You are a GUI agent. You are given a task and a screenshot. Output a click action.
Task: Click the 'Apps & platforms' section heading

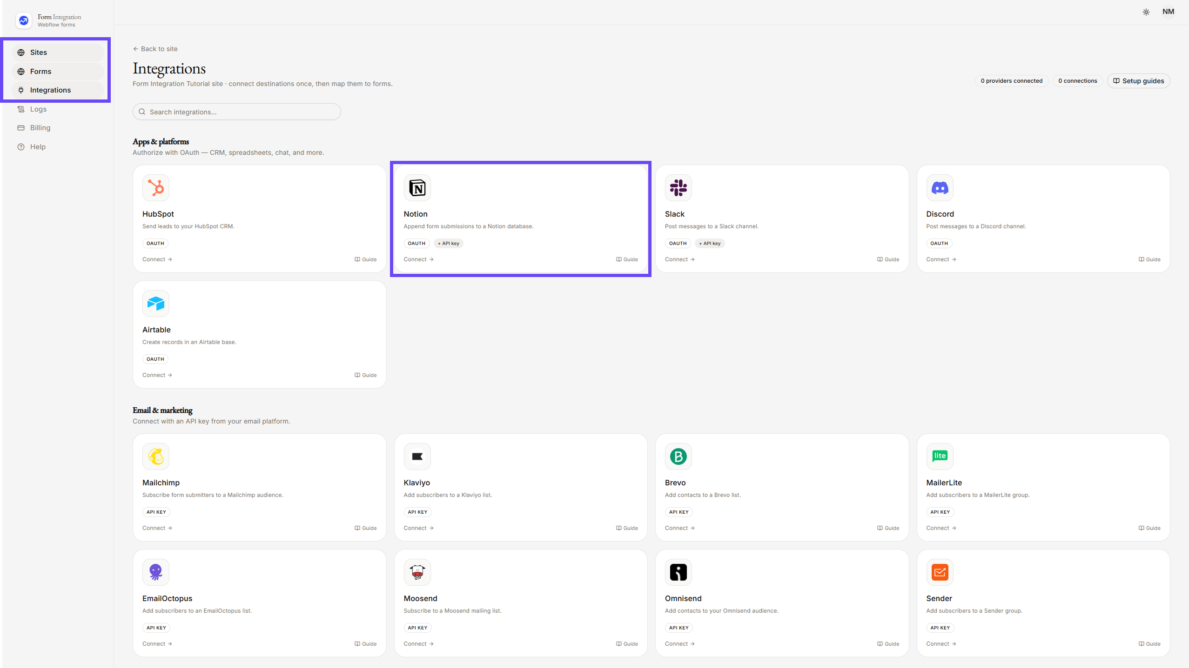[x=161, y=142]
